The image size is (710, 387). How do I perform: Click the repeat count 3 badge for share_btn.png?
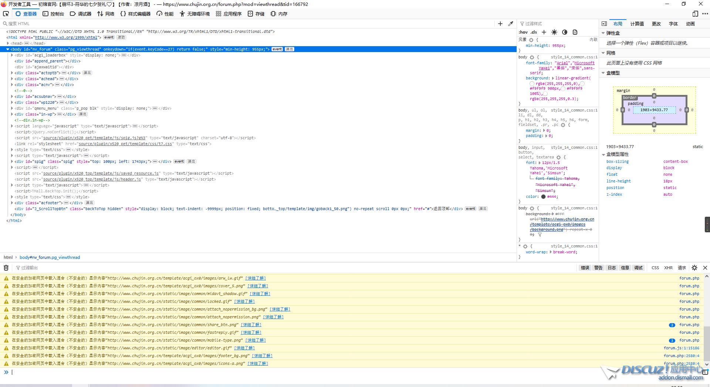click(672, 325)
